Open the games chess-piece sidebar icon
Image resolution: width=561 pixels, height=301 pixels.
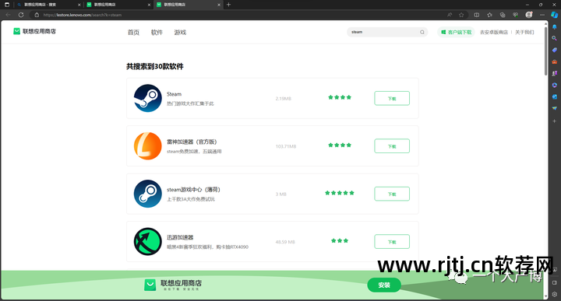(554, 73)
